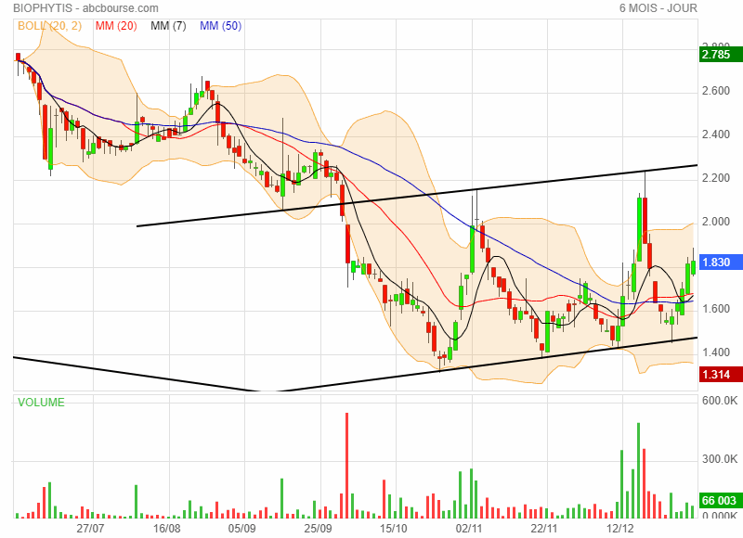
Task: Click the 16/08 date axis label
Action: 167,528
